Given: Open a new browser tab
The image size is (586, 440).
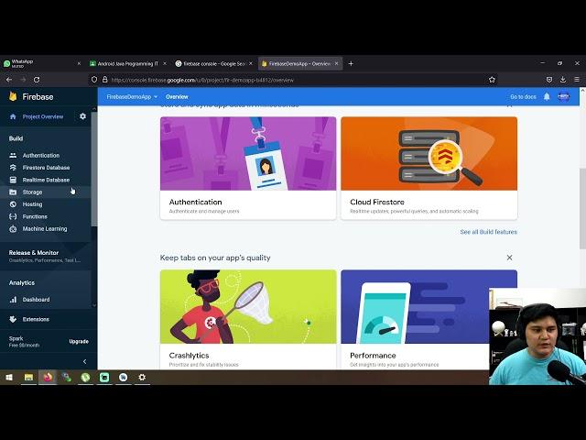Looking at the screenshot, I should click(351, 63).
